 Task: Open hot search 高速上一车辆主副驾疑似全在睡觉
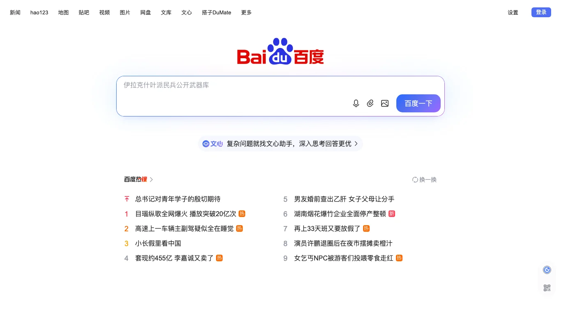[184, 228]
